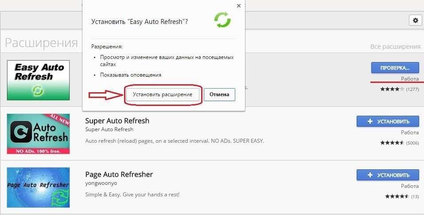Click dialog title Установить "Easy Auto Refresh"?
Screen dimensions: 424x215
[x=140, y=22]
